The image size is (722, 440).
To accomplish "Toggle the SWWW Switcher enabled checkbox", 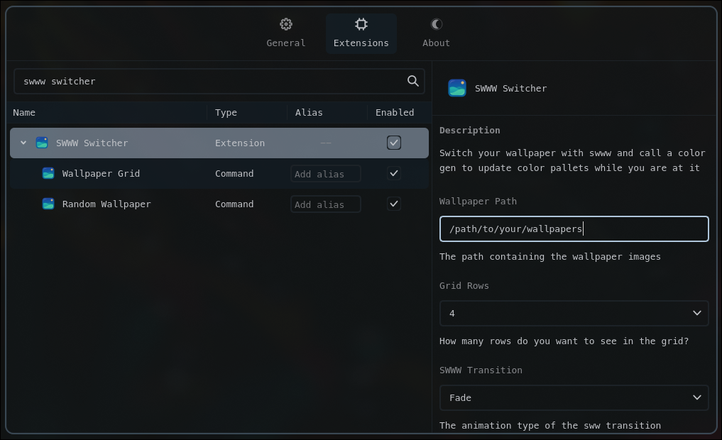I will [x=394, y=143].
